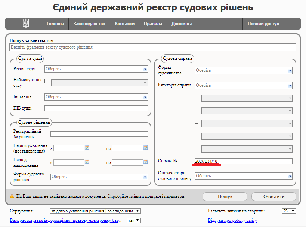Click inside the Справа № input field
Viewport: 306px width, 227px height.
[x=243, y=161]
